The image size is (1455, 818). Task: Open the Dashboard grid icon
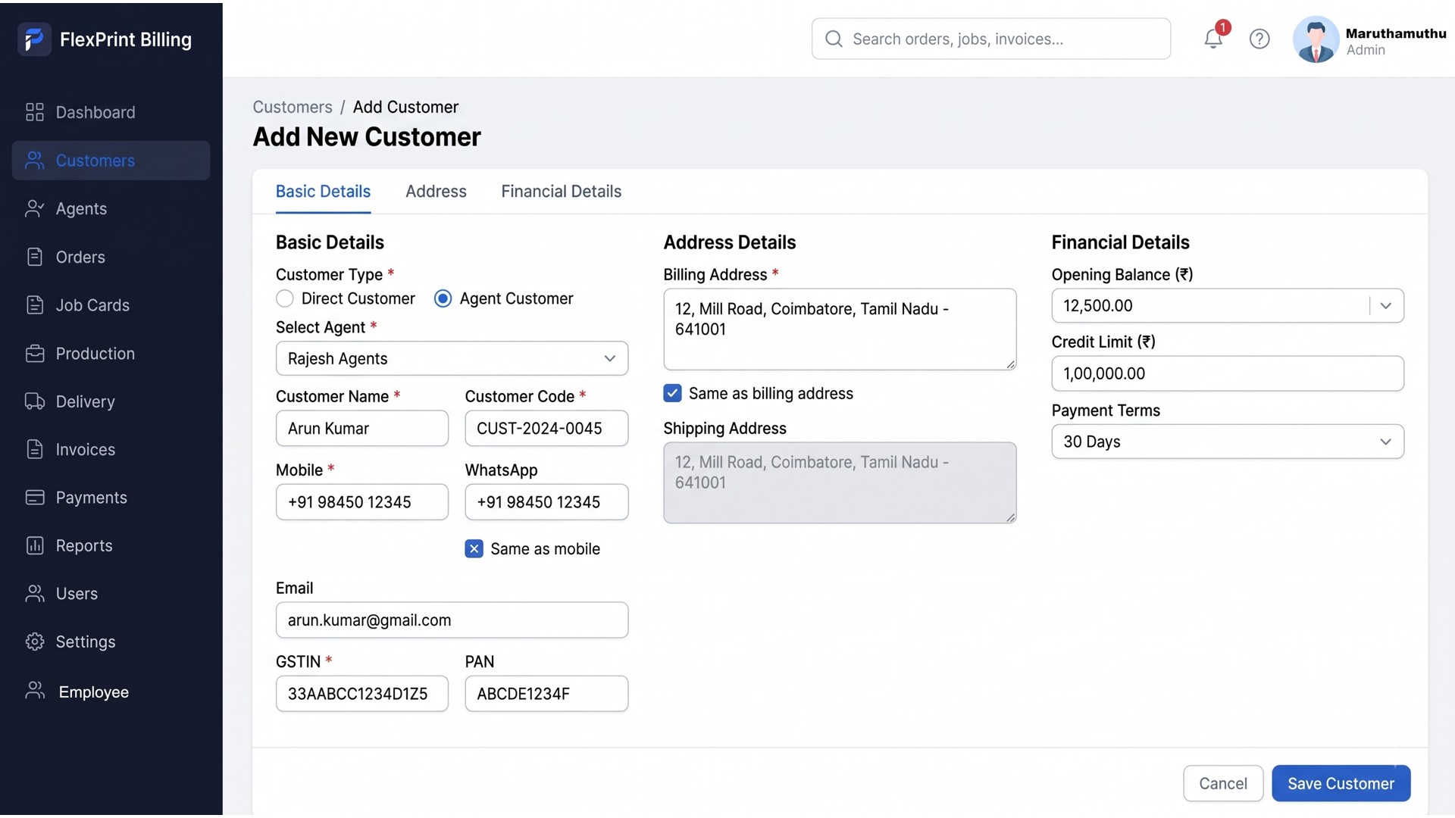[35, 112]
